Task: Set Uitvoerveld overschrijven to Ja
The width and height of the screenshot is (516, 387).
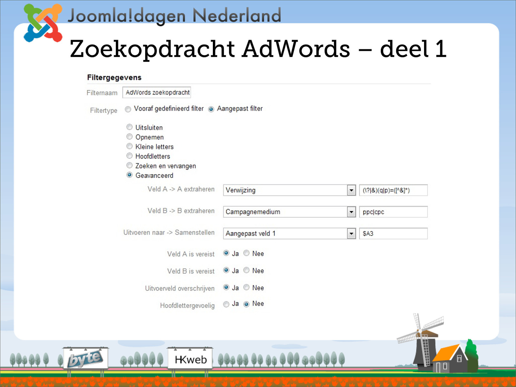Action: (226, 287)
